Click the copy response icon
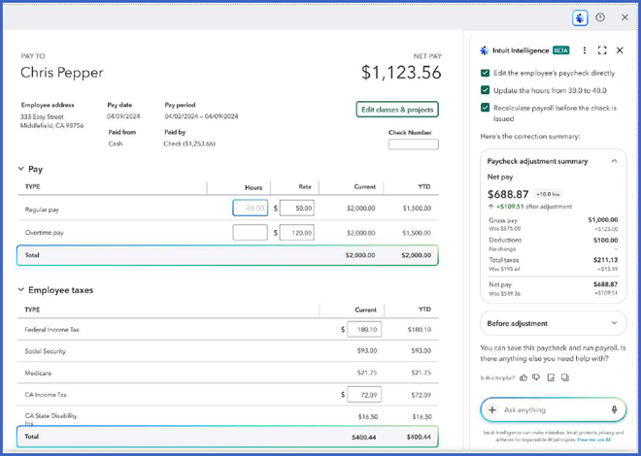This screenshot has height=456, width=641. click(564, 377)
